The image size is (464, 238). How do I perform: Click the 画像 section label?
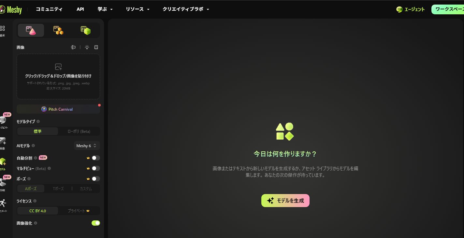pyautogui.click(x=21, y=47)
